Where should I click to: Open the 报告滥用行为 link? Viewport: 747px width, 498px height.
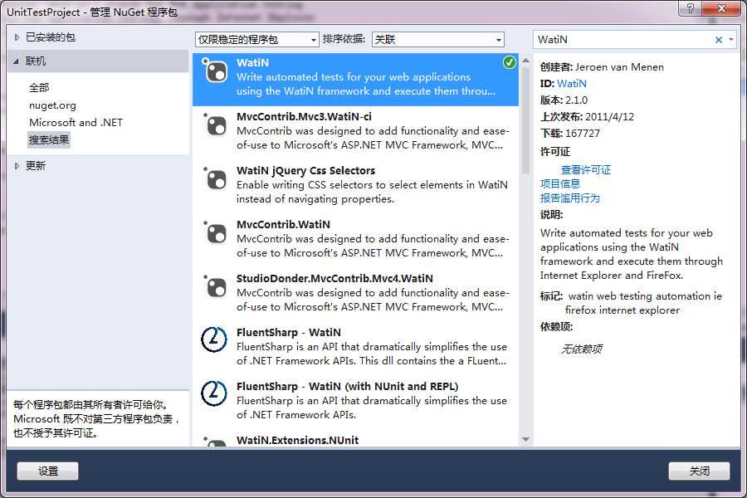point(569,198)
